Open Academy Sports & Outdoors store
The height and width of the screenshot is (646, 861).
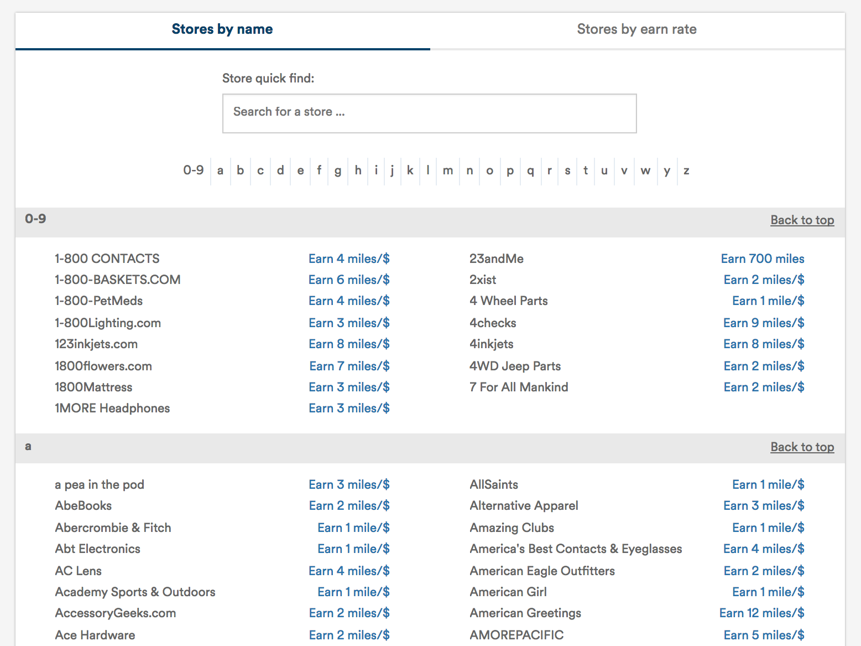point(135,592)
